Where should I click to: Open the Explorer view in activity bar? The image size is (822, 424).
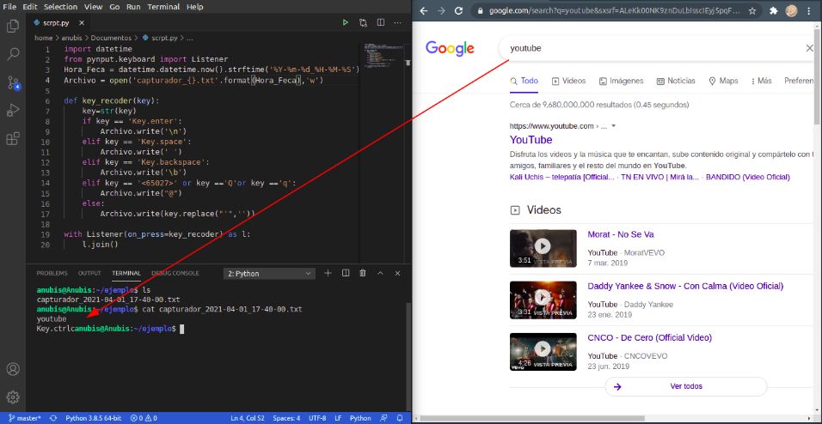13,26
